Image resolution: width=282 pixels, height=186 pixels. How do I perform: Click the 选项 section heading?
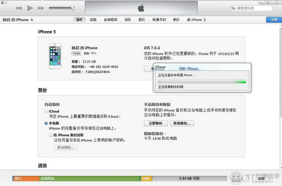pyautogui.click(x=42, y=166)
